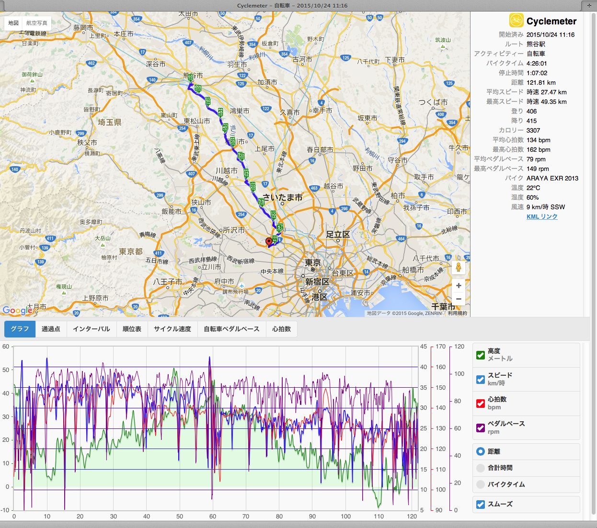
Task: Zoom in on the map
Action: (x=459, y=286)
